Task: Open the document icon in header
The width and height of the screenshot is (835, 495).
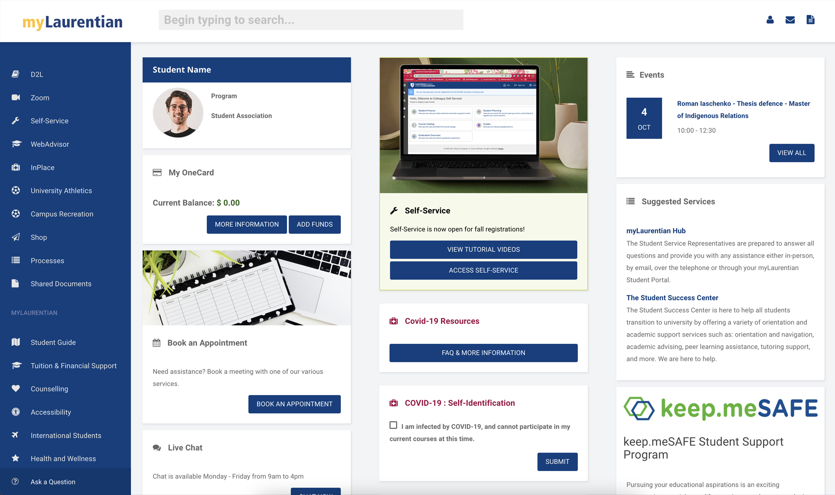Action: click(x=811, y=20)
